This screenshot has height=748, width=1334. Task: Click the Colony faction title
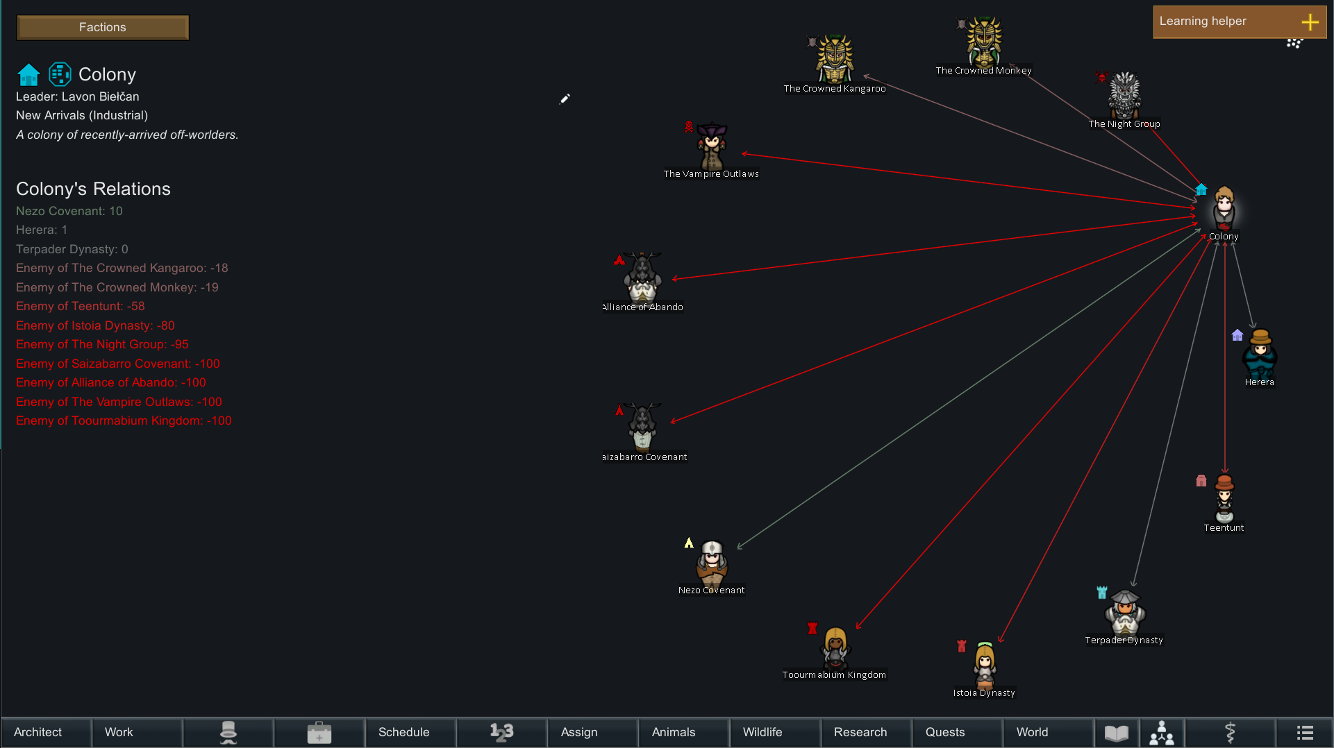coord(107,74)
